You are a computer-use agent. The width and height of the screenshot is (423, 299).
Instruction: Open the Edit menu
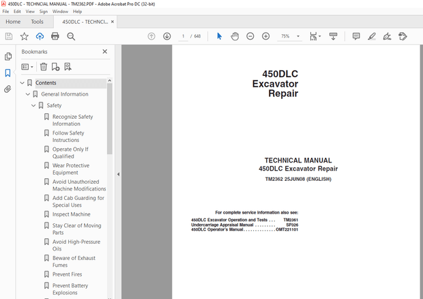click(x=17, y=12)
